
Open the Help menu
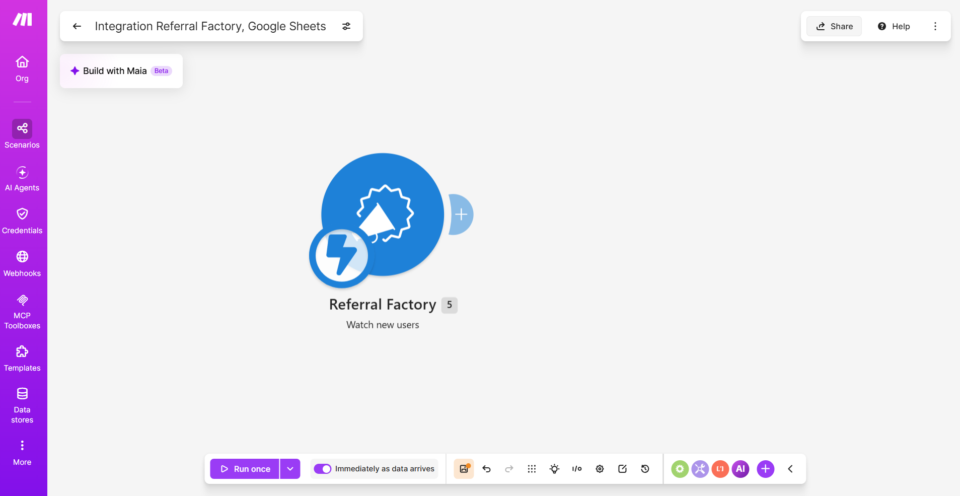[894, 26]
